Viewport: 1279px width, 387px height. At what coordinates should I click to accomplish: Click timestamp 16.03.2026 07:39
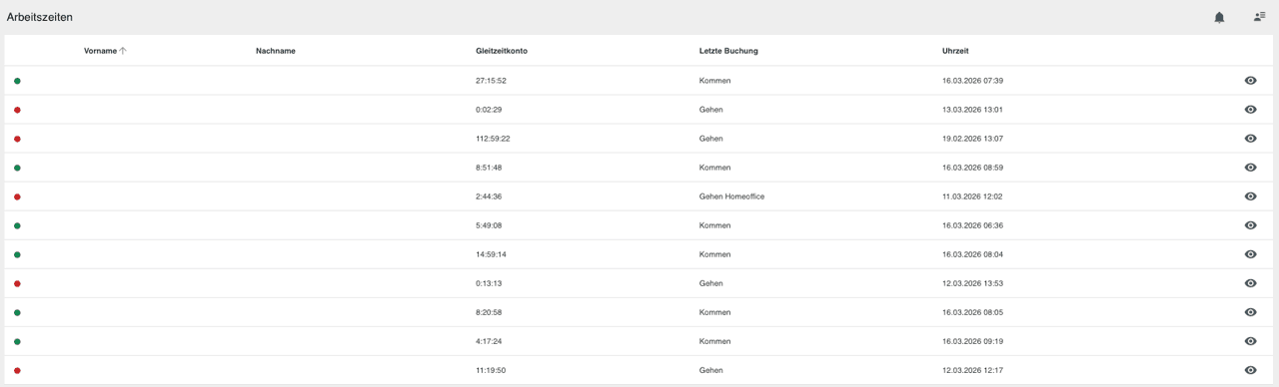click(x=972, y=80)
